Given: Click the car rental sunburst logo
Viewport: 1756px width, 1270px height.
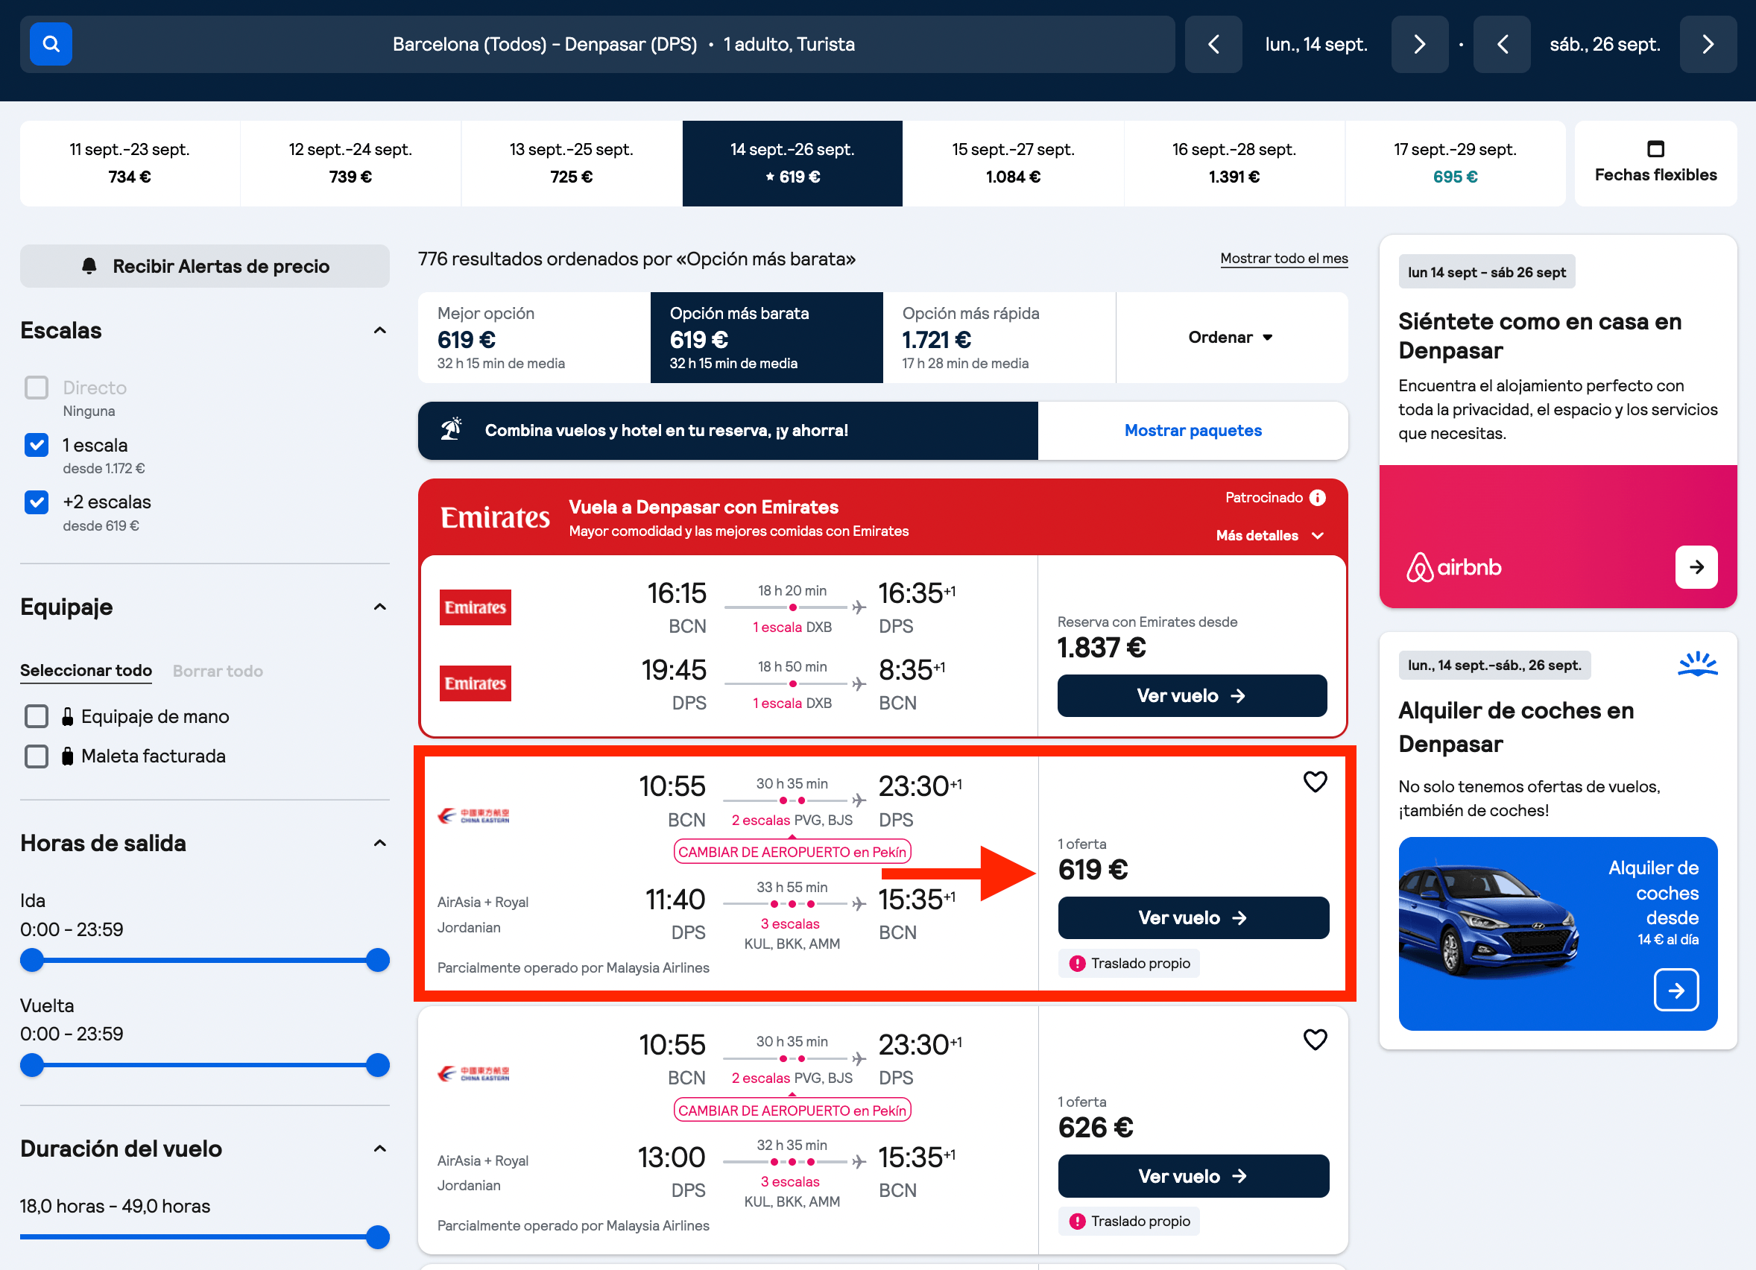Looking at the screenshot, I should point(1697,663).
